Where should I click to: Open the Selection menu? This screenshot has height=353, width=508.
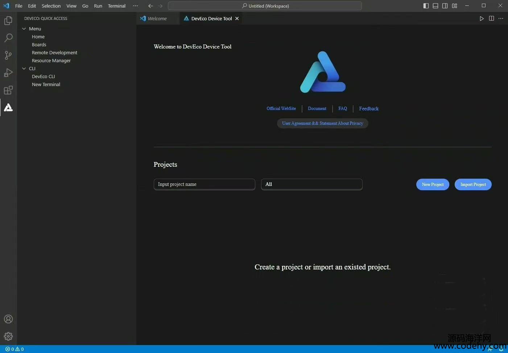point(51,6)
